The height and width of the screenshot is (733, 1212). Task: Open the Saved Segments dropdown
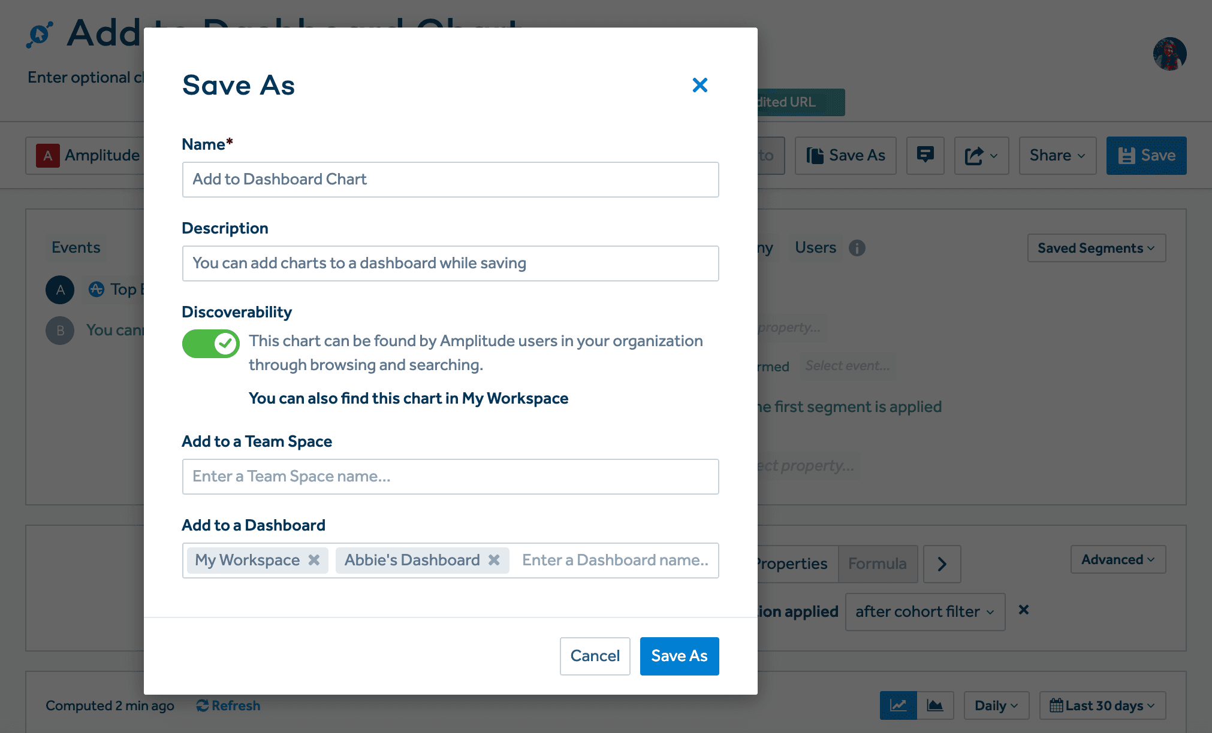[1096, 247]
